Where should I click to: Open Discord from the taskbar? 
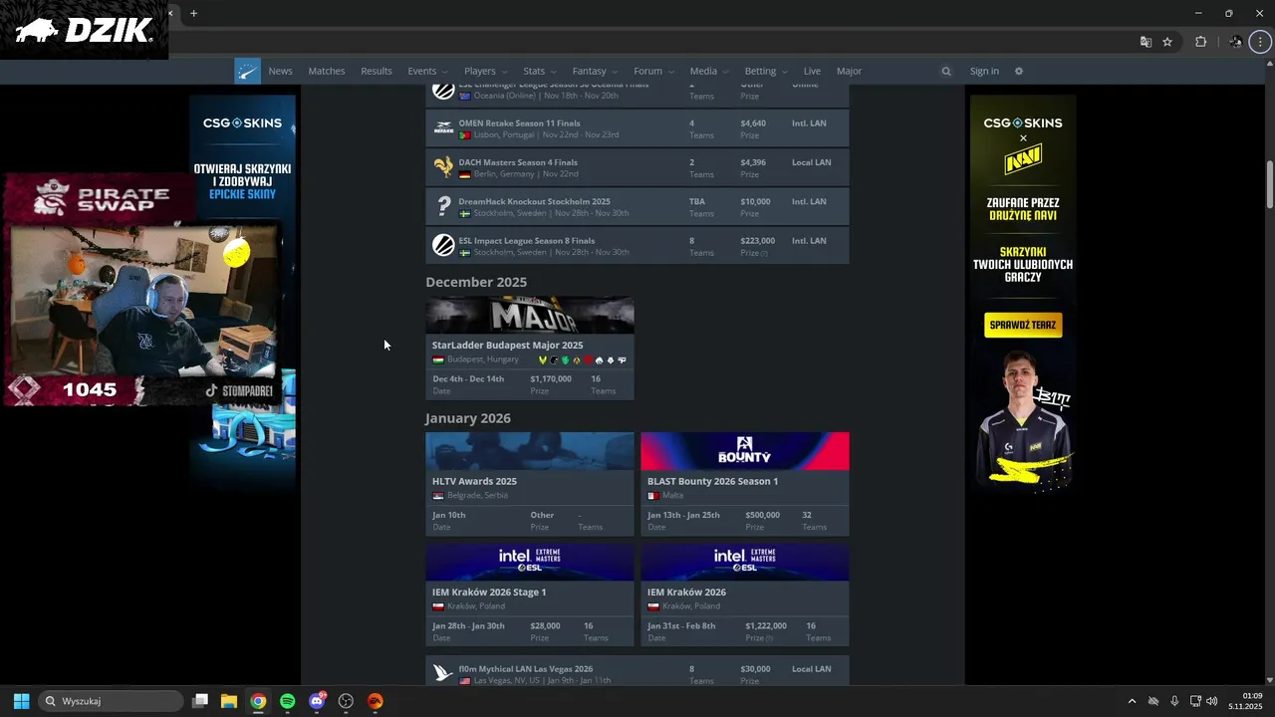pyautogui.click(x=317, y=701)
